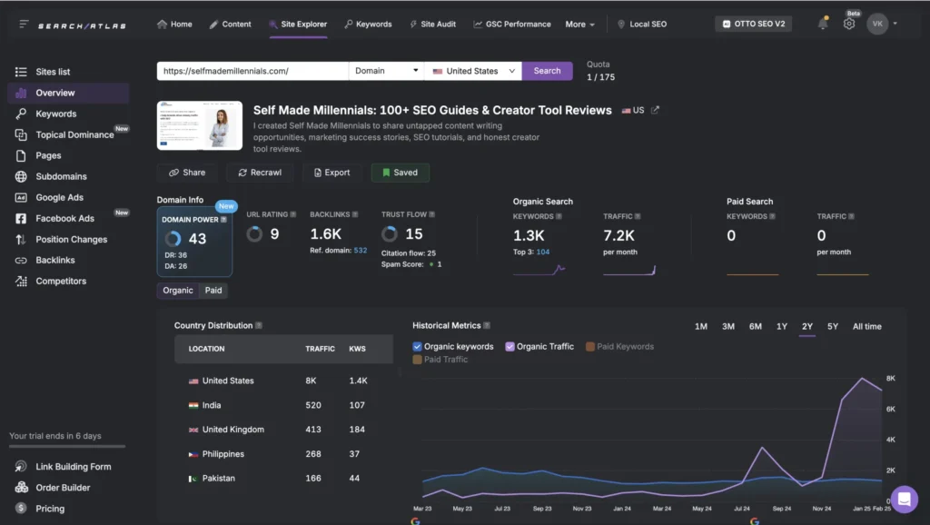Select Competitors in the sidebar
Screen dimensions: 930x525
[63, 281]
